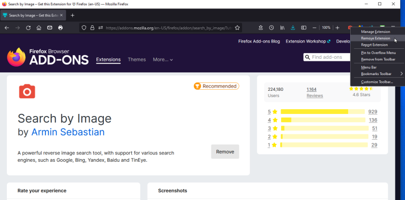Select Remove from Toolbar
This screenshot has height=200, width=405.
point(378,59)
